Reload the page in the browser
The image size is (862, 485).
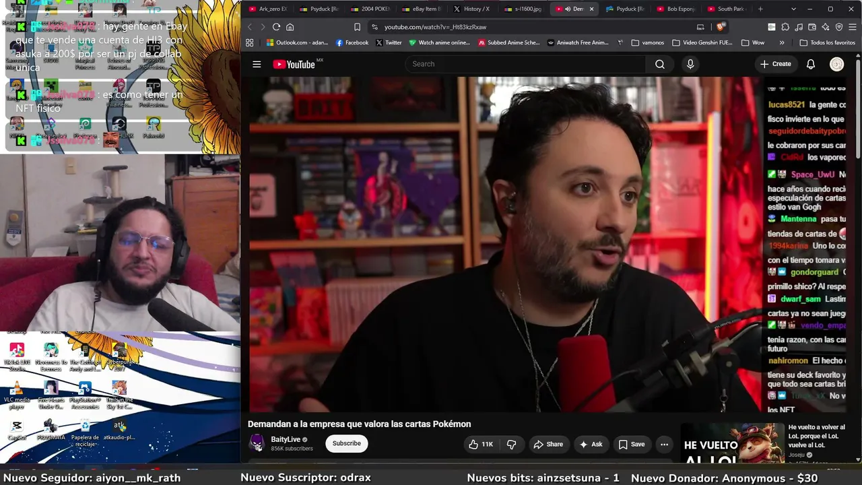(276, 27)
